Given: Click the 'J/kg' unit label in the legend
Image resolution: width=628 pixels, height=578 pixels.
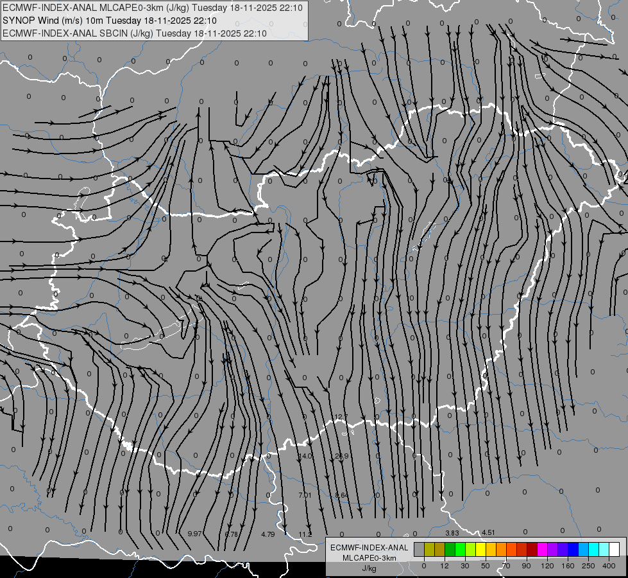Looking at the screenshot, I should (369, 568).
